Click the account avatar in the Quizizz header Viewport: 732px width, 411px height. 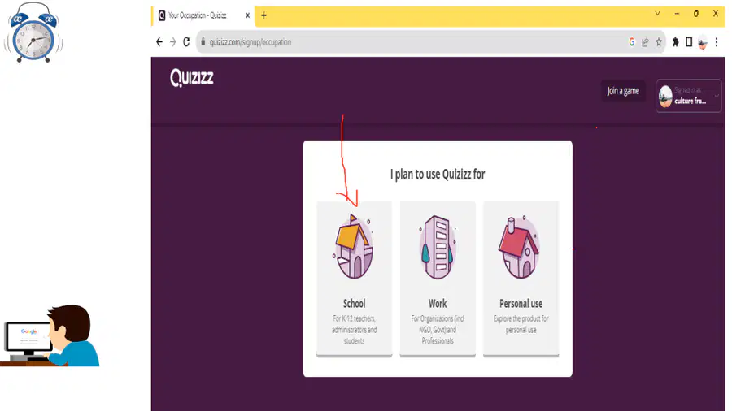pos(665,96)
